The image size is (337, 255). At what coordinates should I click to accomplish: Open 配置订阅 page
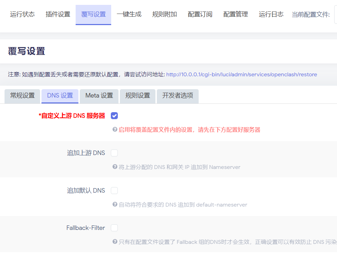[200, 14]
